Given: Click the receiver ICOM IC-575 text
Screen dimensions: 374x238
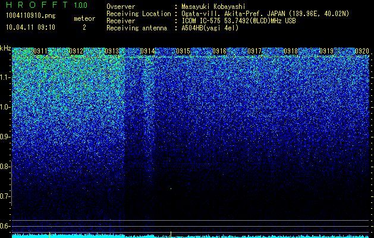Looking at the screenshot, I should point(238,21).
